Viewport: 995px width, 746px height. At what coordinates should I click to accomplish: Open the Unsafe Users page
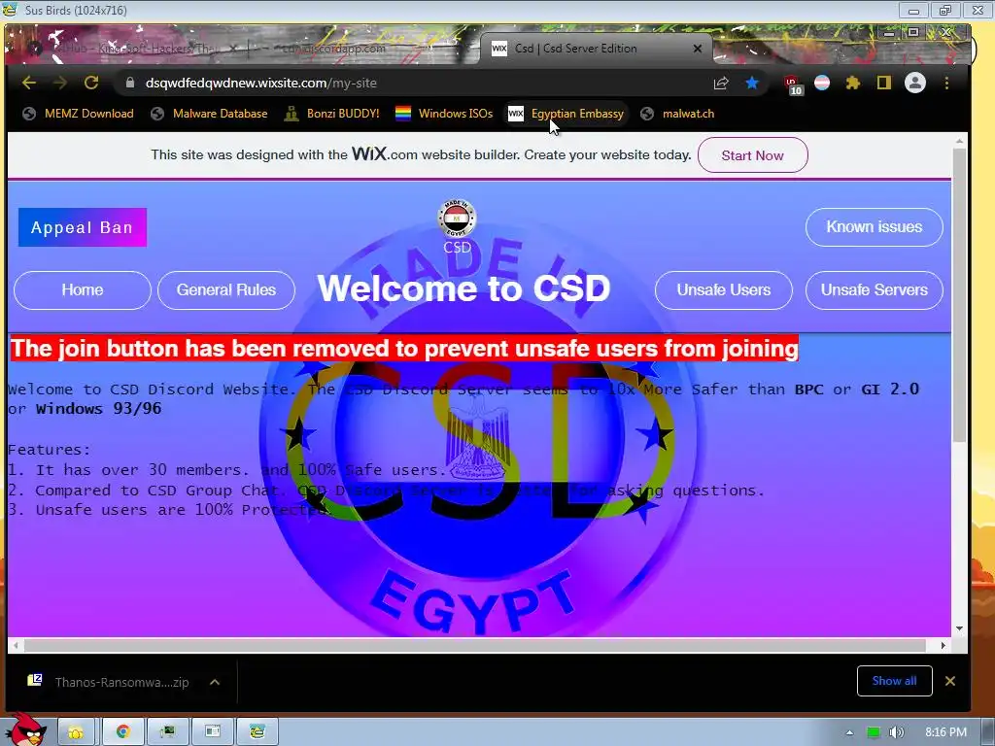pos(724,289)
